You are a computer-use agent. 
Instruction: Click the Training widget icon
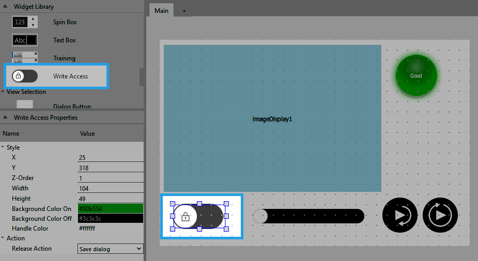[x=25, y=57]
